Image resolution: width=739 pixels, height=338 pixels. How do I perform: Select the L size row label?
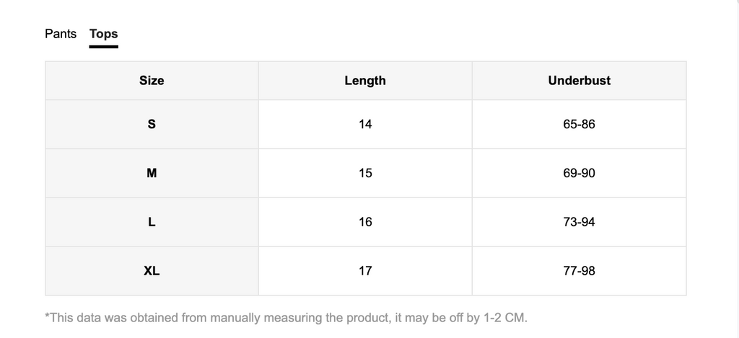click(152, 222)
